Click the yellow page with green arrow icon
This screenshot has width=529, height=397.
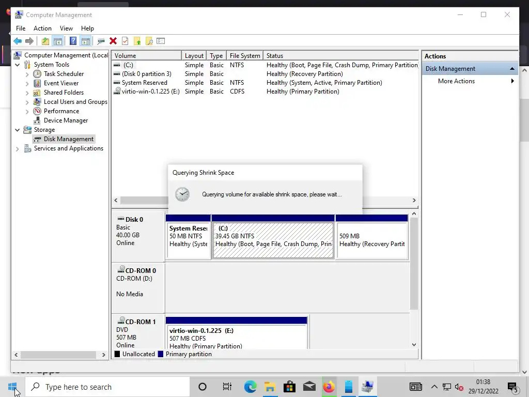pyautogui.click(x=137, y=41)
